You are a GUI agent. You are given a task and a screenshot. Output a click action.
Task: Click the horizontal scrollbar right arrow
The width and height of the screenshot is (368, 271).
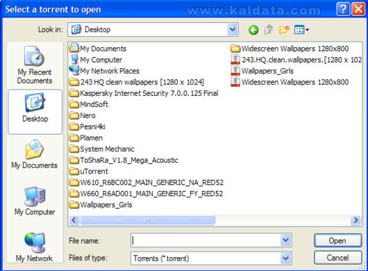click(356, 220)
